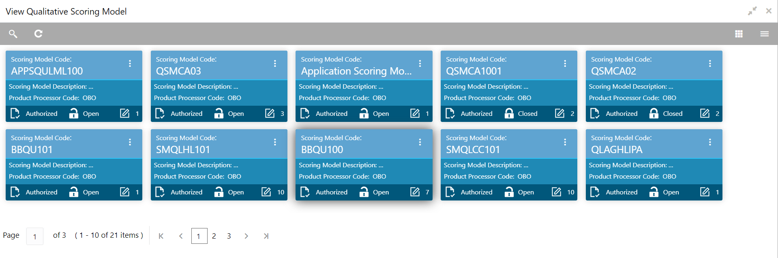This screenshot has width=778, height=258.
Task: Click the modification count icon on SMQLHL101
Action: [266, 192]
